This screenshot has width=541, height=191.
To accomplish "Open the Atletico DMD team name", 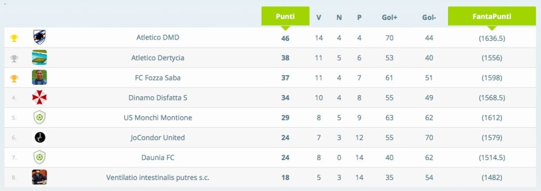I will tap(158, 38).
